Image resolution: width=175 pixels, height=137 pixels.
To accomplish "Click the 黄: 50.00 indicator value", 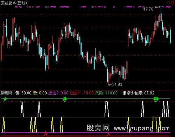I will [23, 93].
